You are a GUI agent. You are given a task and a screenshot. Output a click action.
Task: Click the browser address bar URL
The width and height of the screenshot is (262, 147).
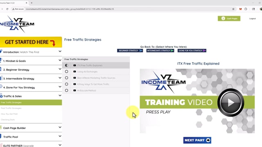(70, 9)
